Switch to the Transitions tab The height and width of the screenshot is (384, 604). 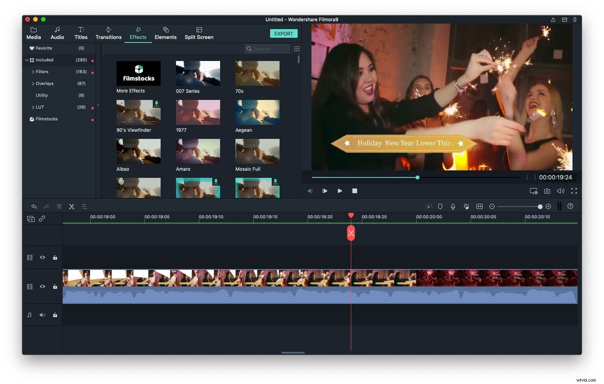coord(108,33)
